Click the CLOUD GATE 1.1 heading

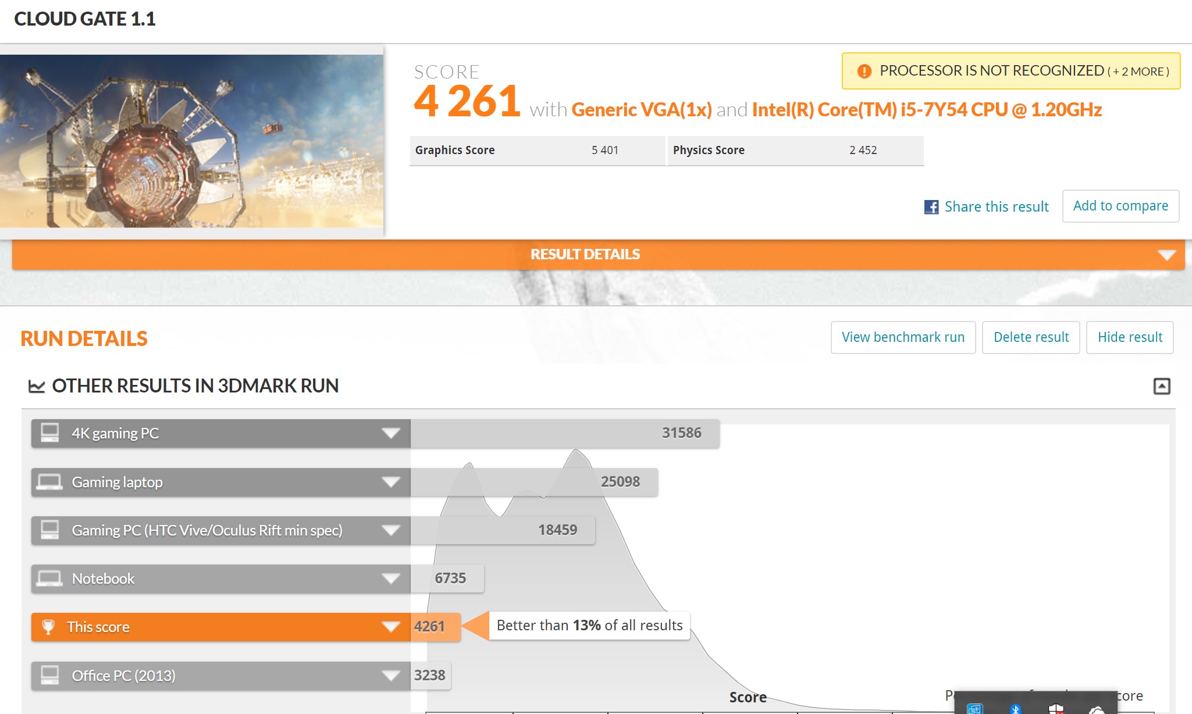pyautogui.click(x=85, y=19)
